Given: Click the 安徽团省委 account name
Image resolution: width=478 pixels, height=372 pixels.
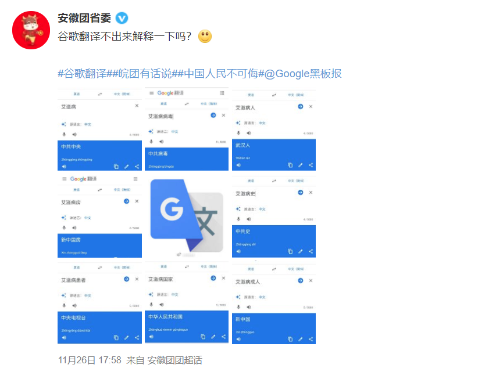Looking at the screenshot, I should [x=84, y=18].
